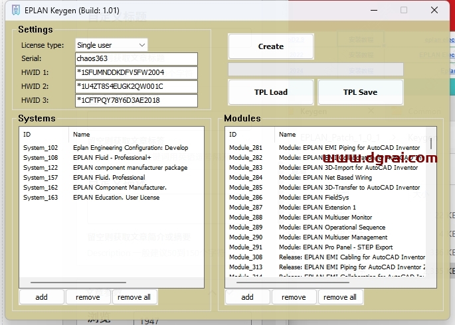Screen dimensions: 455x325
Task: Minimize the EPLAN Keygen window
Action: click(x=374, y=11)
